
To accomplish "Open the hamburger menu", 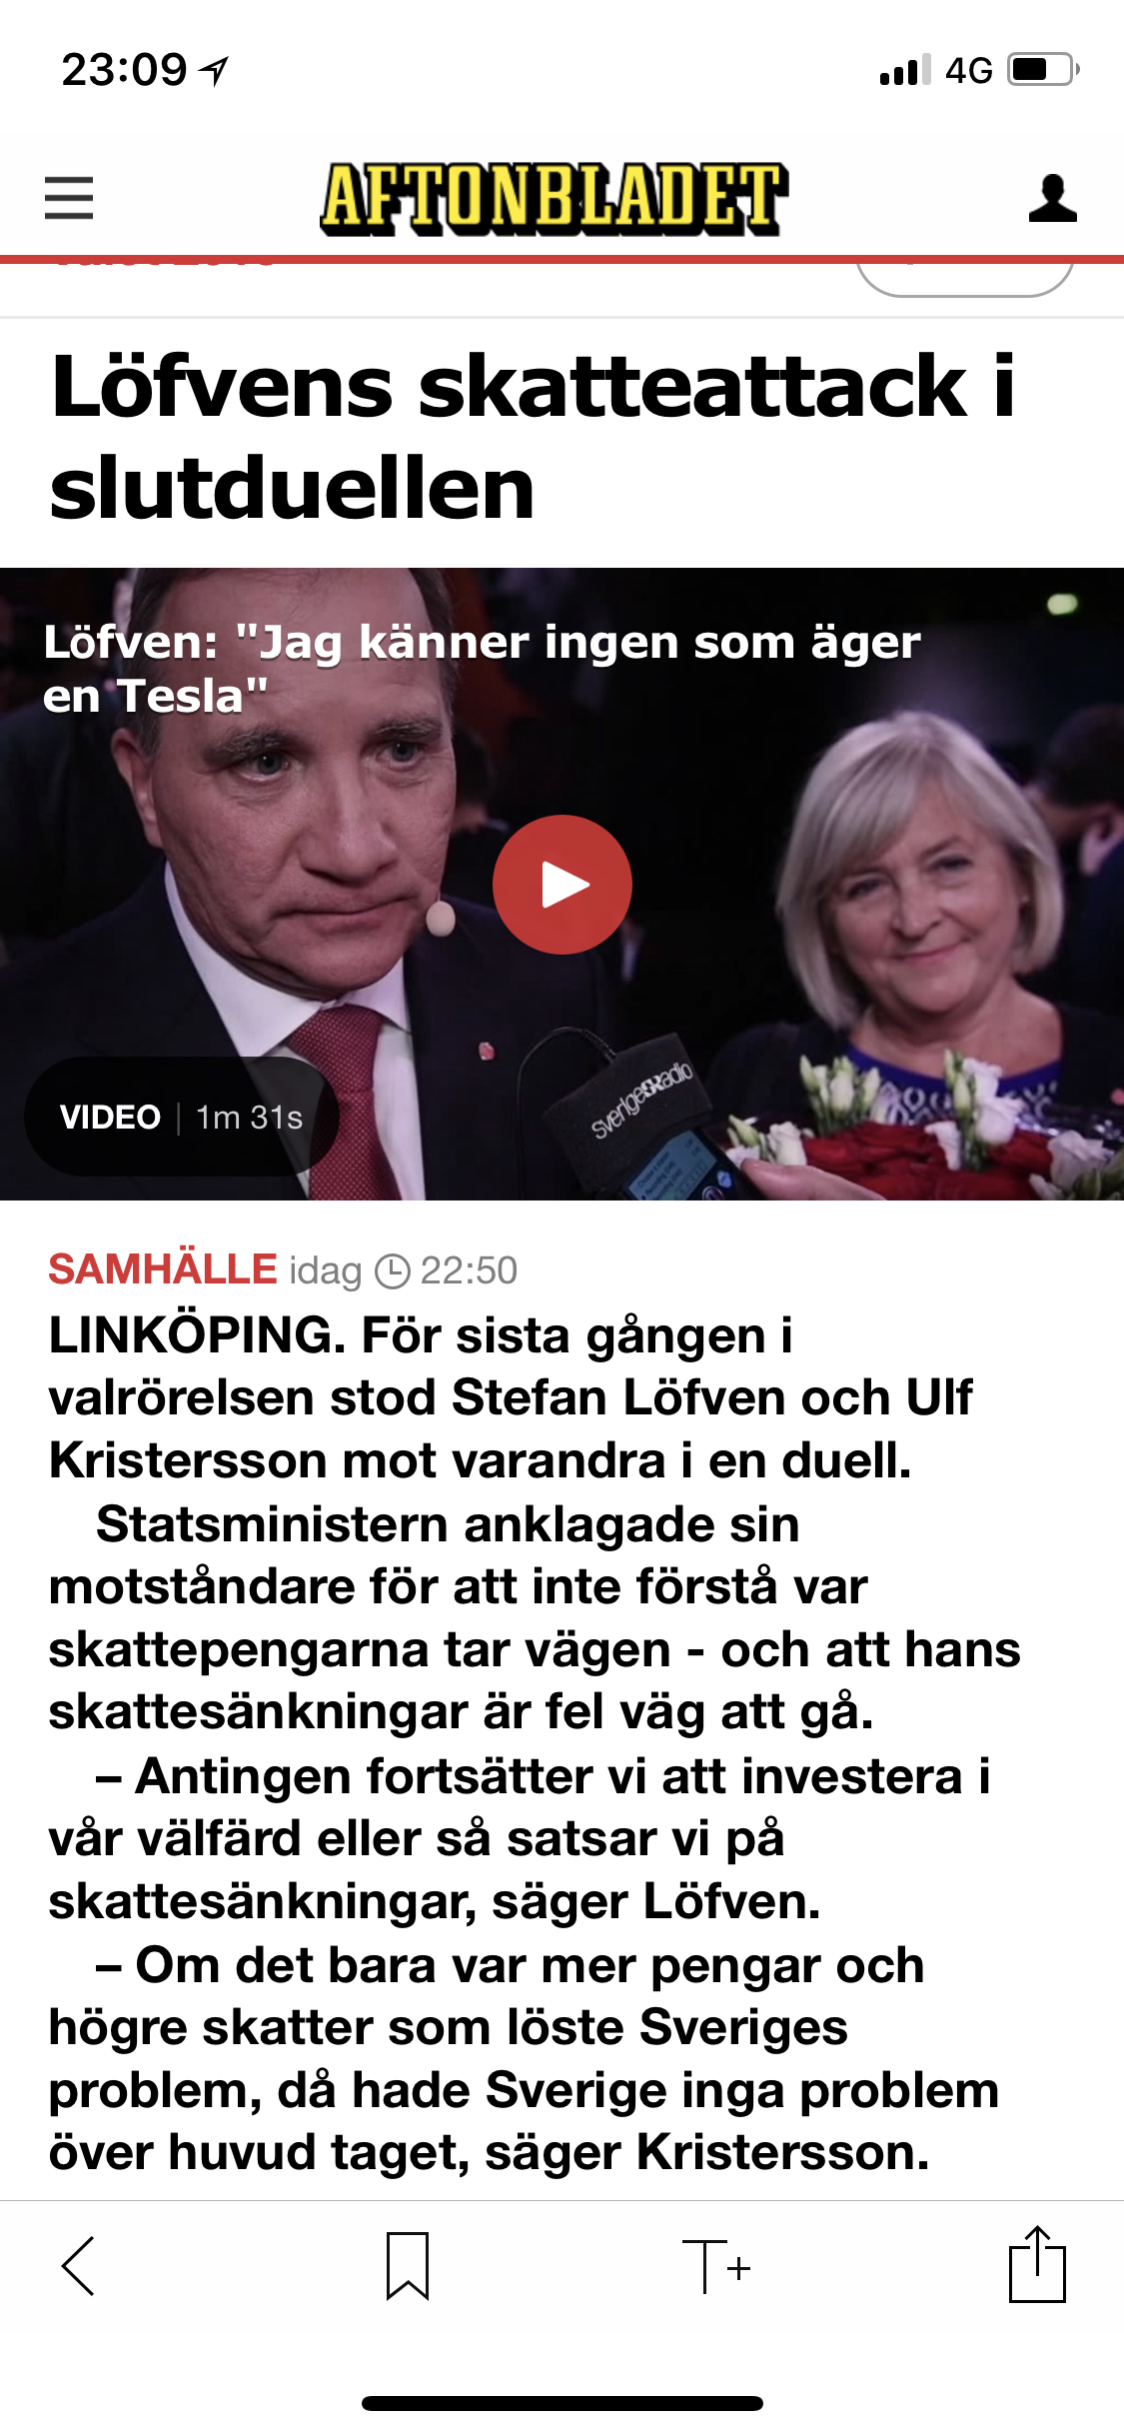I will point(69,197).
